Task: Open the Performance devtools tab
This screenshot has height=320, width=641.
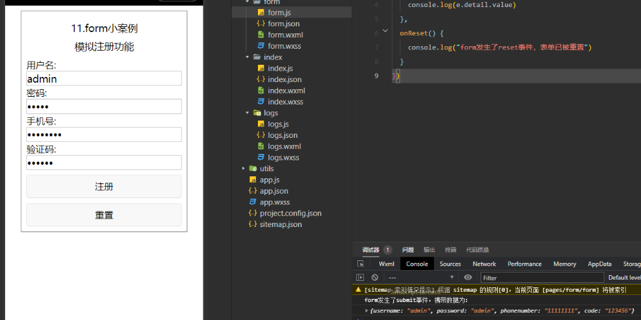Action: point(524,264)
